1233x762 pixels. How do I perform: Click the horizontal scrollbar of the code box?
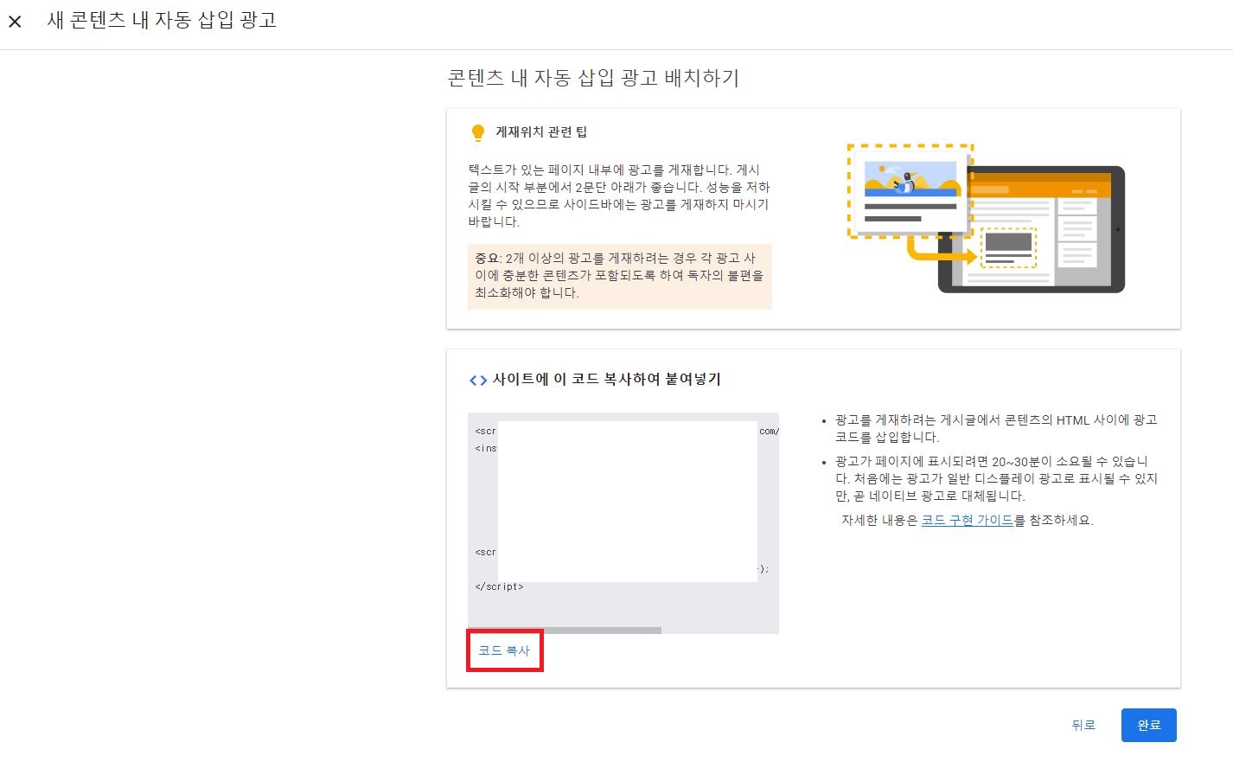[x=565, y=631]
